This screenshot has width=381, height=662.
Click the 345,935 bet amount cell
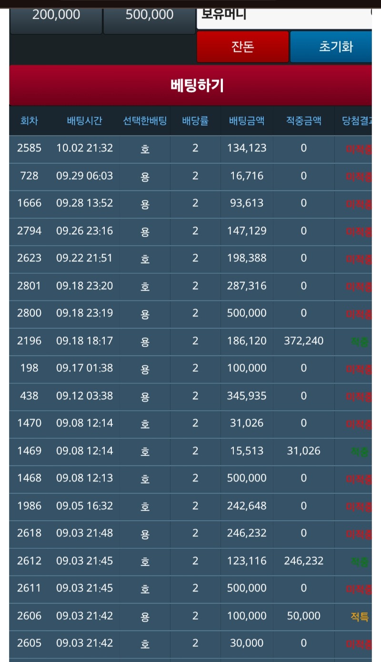click(x=246, y=396)
